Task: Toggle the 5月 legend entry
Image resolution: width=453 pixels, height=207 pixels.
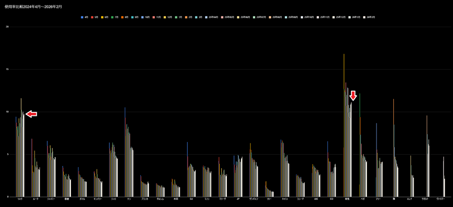Action: coord(95,17)
